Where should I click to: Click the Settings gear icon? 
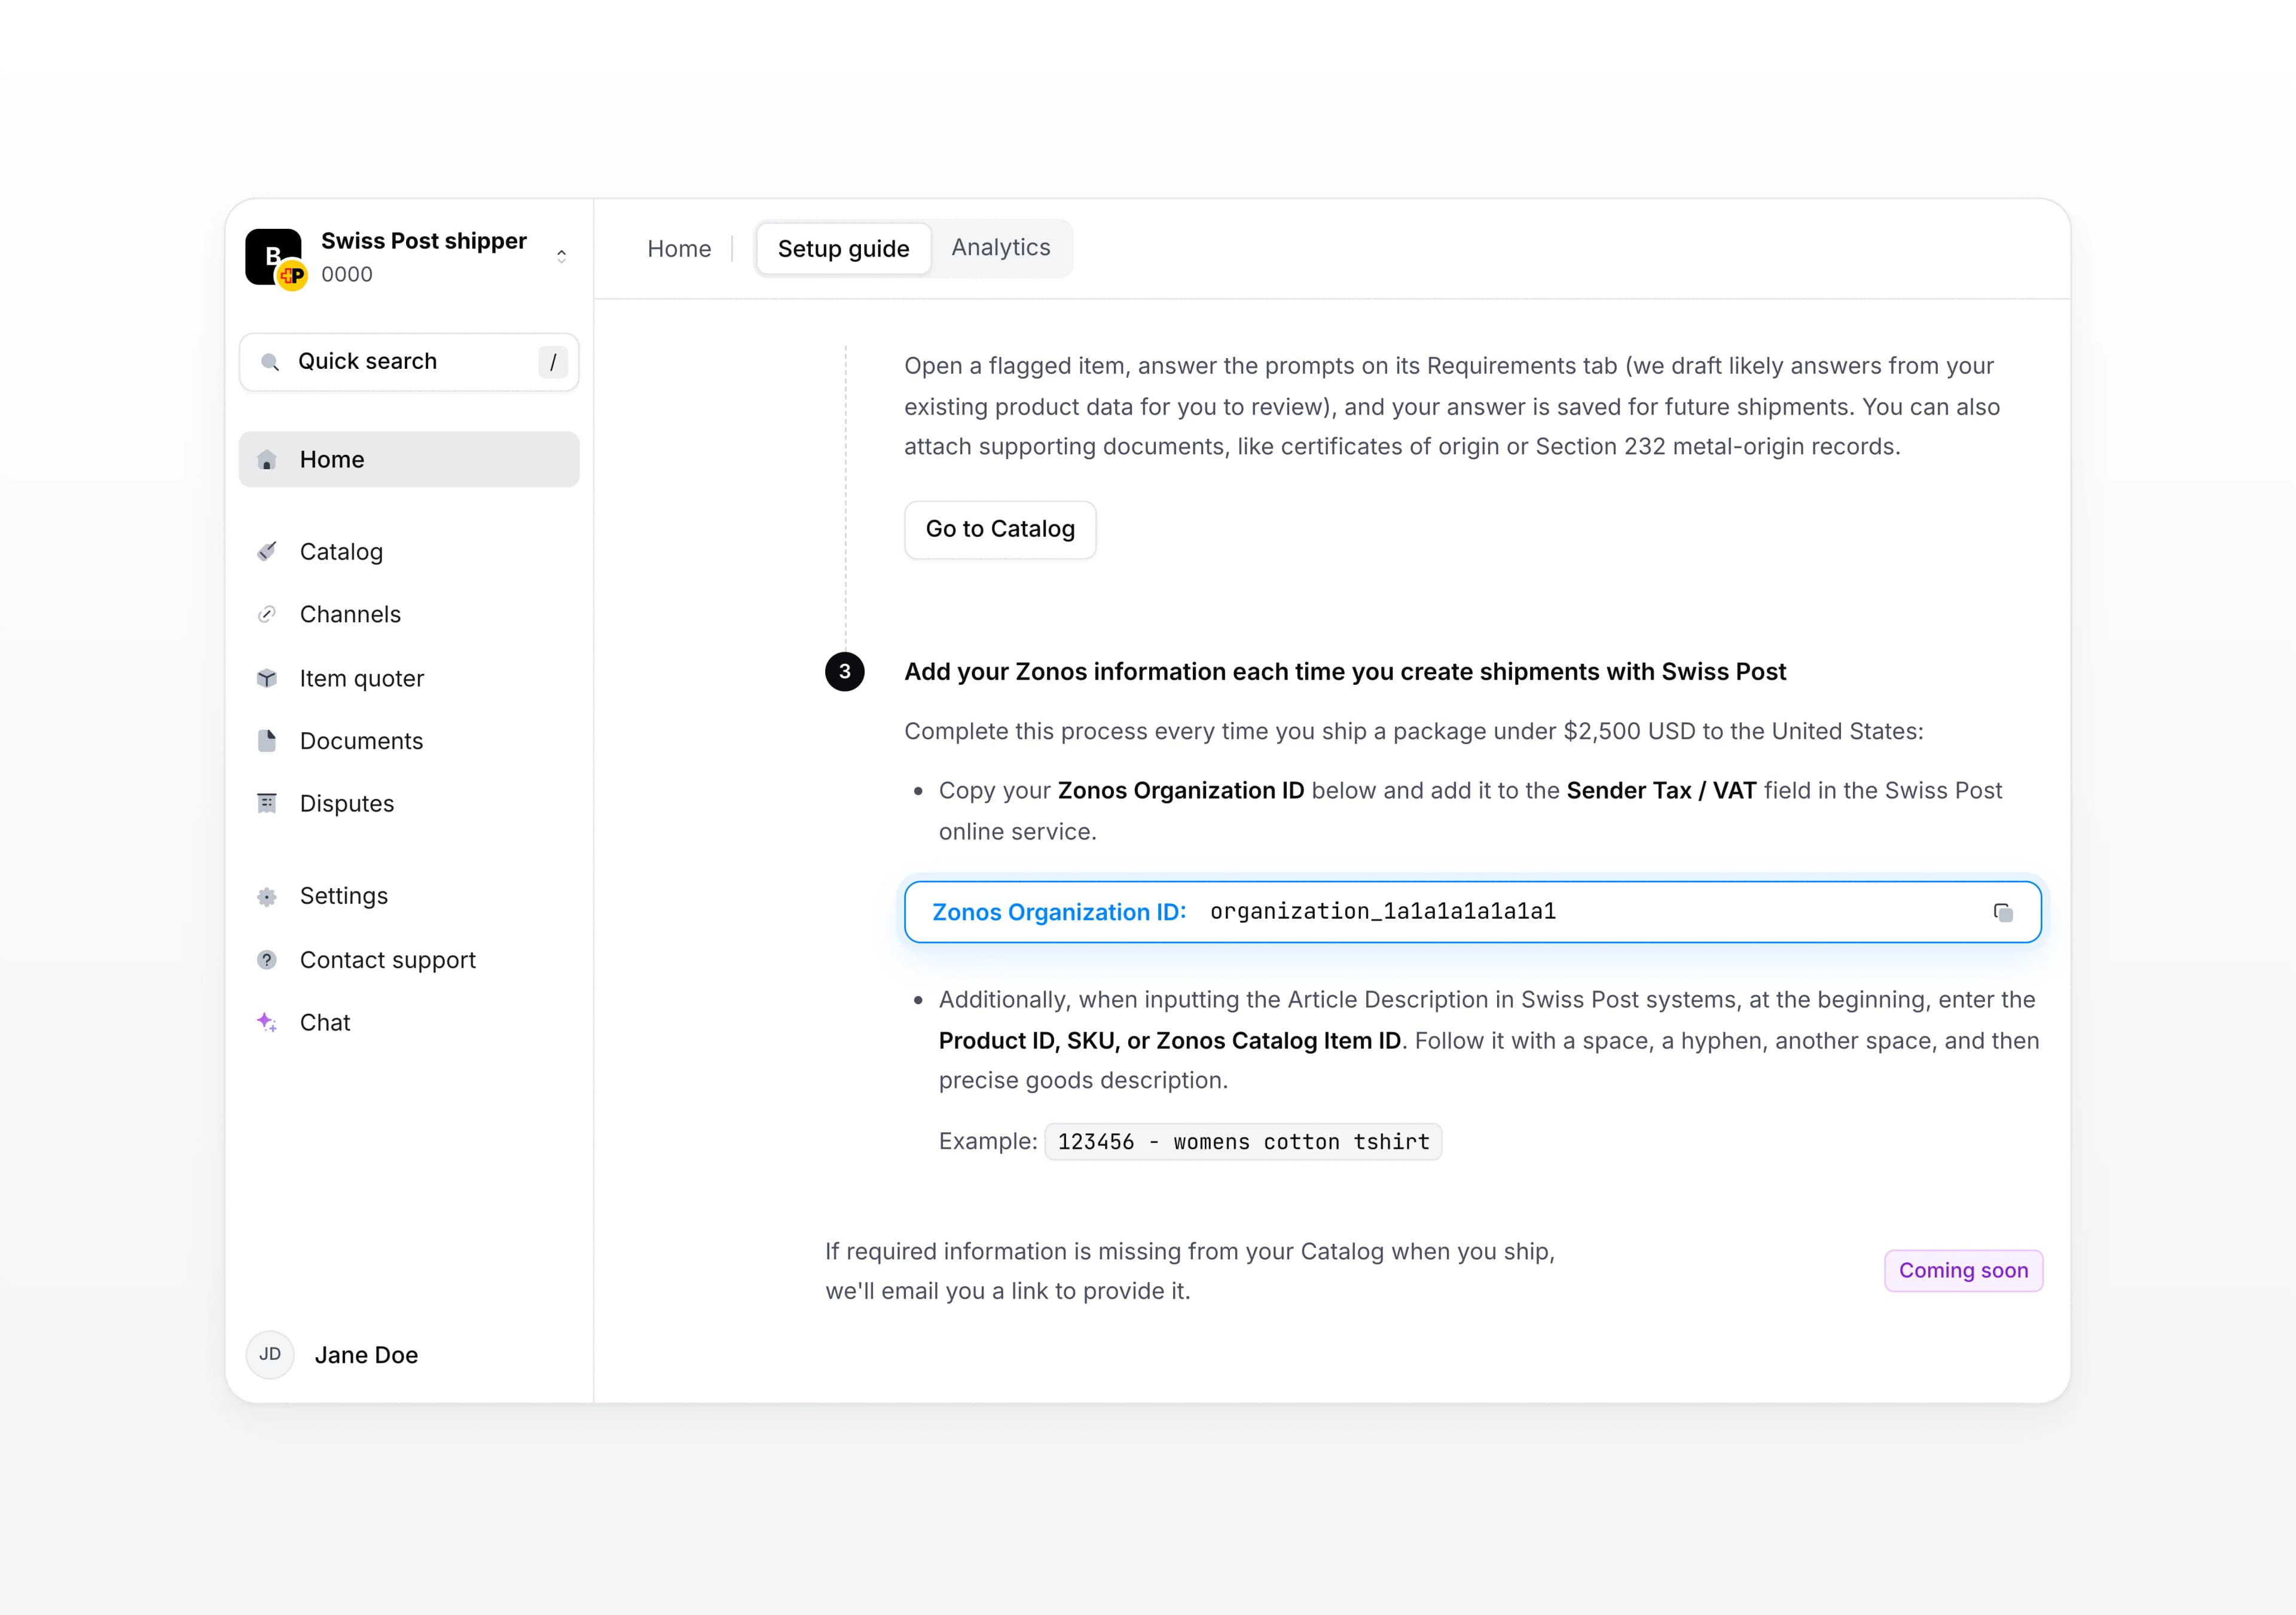tap(267, 897)
